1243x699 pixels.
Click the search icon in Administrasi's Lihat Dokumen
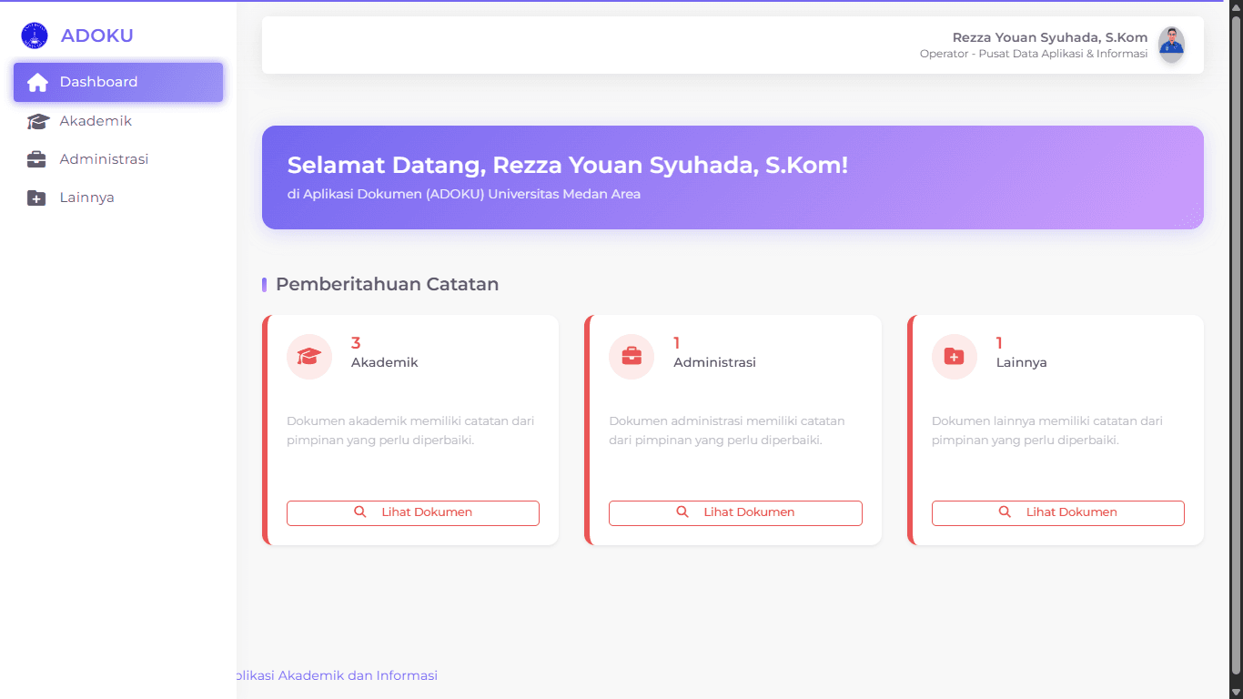point(682,512)
